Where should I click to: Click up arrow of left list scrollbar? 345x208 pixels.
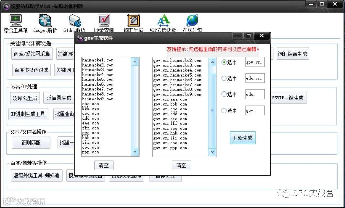point(135,62)
